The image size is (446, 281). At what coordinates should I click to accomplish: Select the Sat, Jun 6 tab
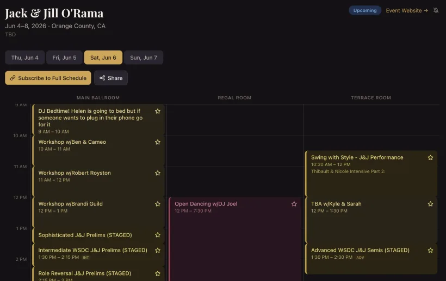103,58
